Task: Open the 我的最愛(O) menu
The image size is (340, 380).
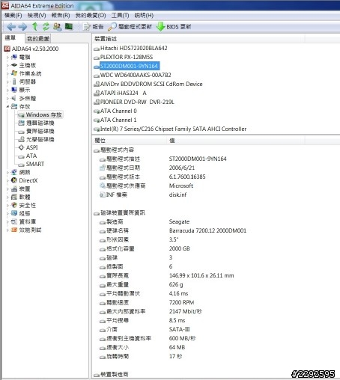Action: click(x=91, y=16)
